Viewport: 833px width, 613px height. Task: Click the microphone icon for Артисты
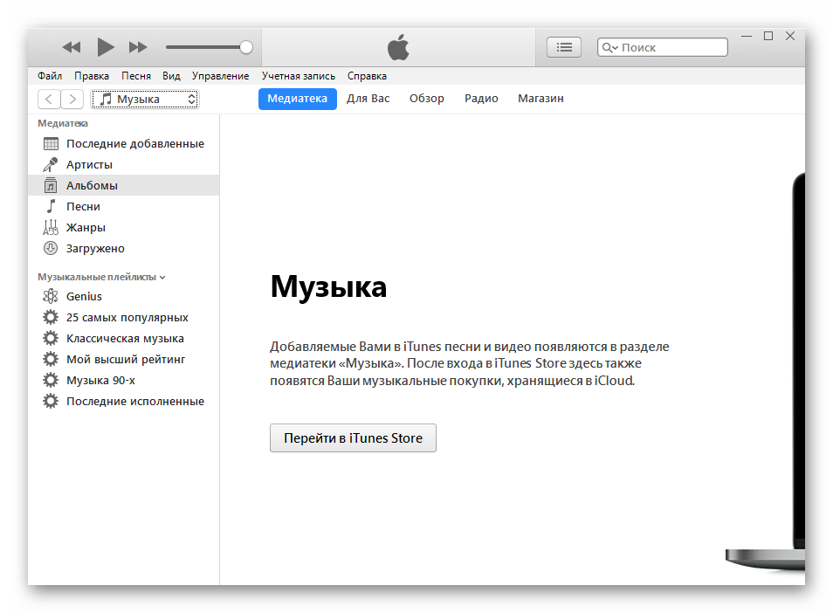[x=51, y=165]
